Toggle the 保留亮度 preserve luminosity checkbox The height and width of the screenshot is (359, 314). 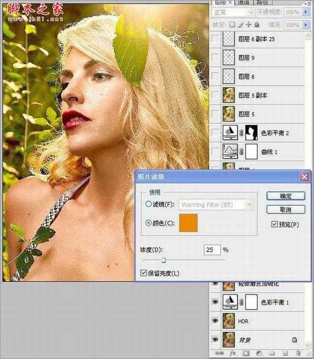[144, 273]
